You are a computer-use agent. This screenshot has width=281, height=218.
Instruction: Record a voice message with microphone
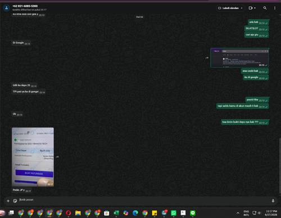coord(273,201)
